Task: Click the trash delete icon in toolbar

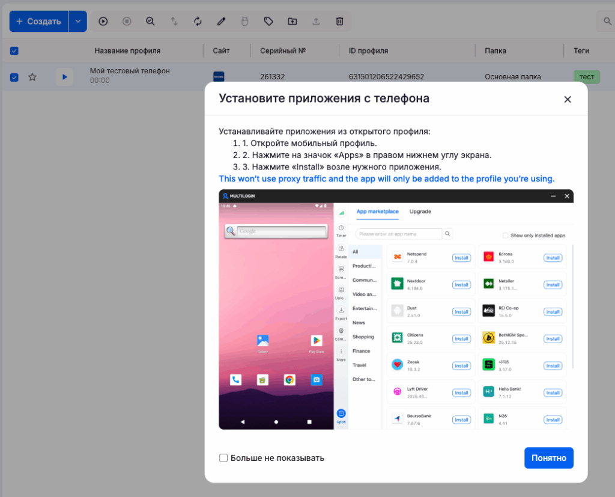Action: [340, 21]
